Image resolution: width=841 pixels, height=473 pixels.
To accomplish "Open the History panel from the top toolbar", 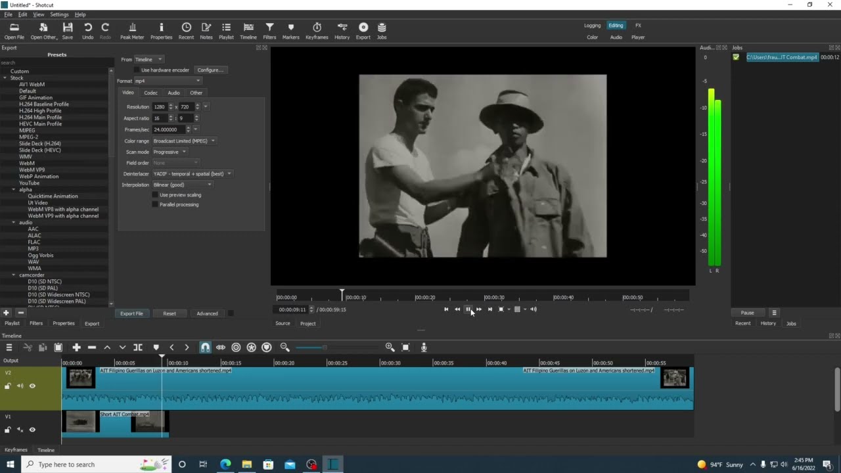I will [x=342, y=30].
